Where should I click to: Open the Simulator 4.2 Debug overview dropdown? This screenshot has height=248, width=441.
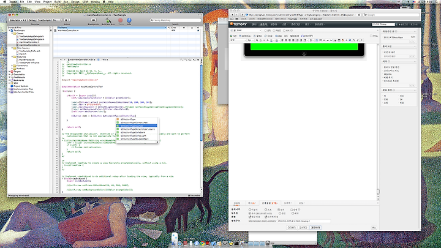36,20
